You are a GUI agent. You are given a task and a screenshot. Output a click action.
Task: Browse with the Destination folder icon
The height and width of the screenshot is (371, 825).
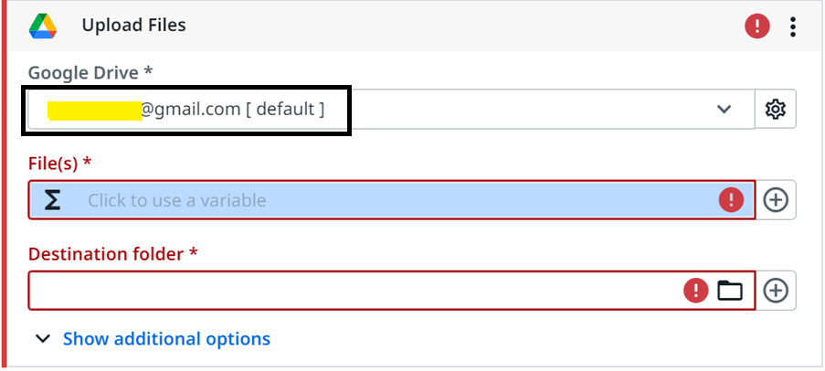pos(730,290)
